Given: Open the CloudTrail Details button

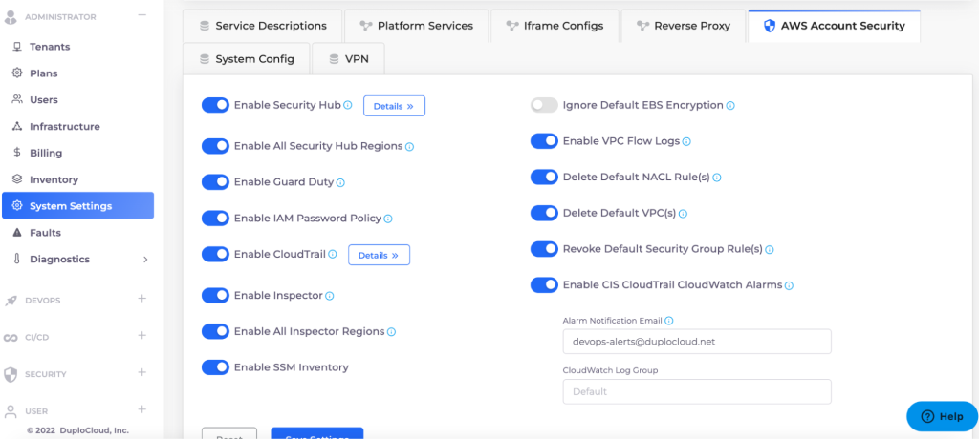Looking at the screenshot, I should pyautogui.click(x=379, y=255).
